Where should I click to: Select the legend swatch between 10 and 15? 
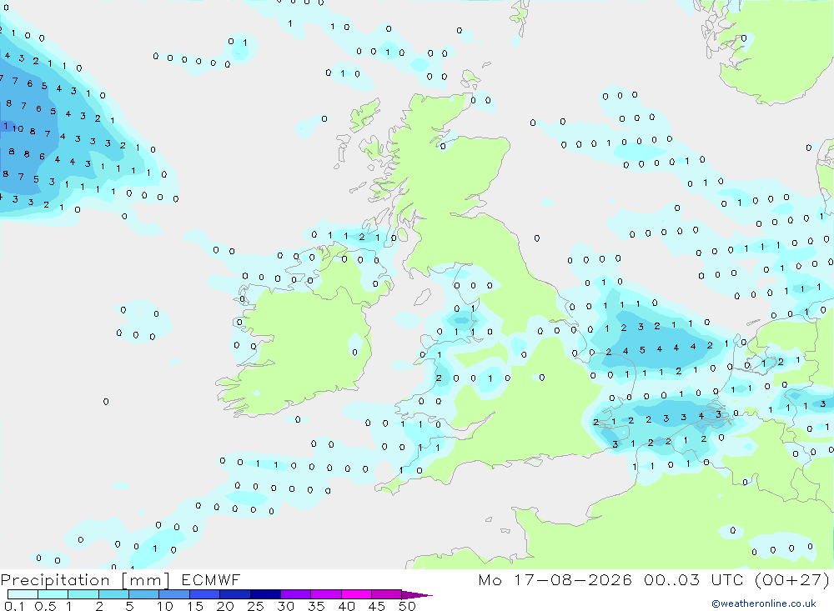coord(174,594)
